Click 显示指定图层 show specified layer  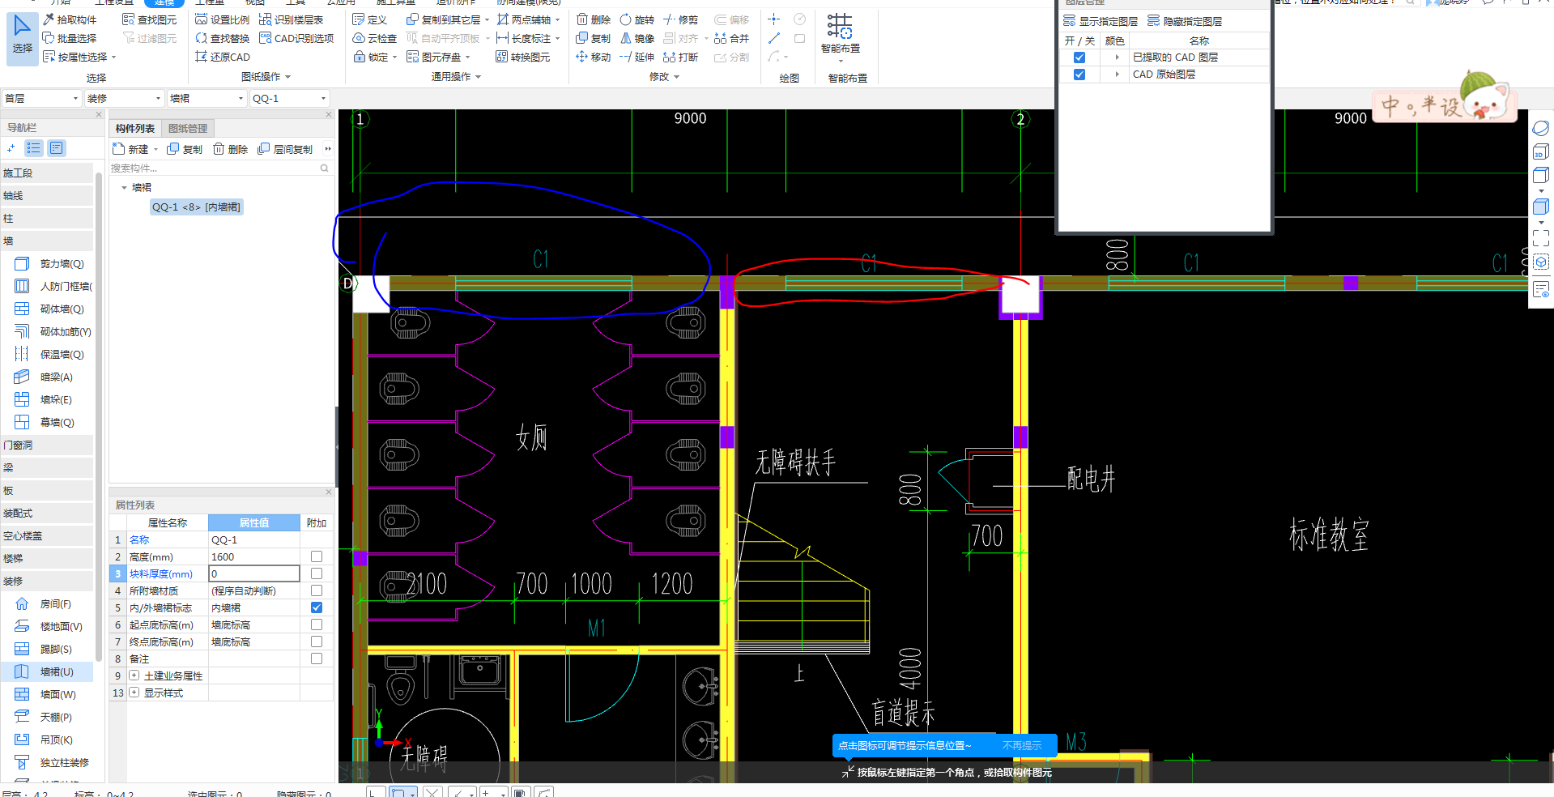(x=1101, y=21)
